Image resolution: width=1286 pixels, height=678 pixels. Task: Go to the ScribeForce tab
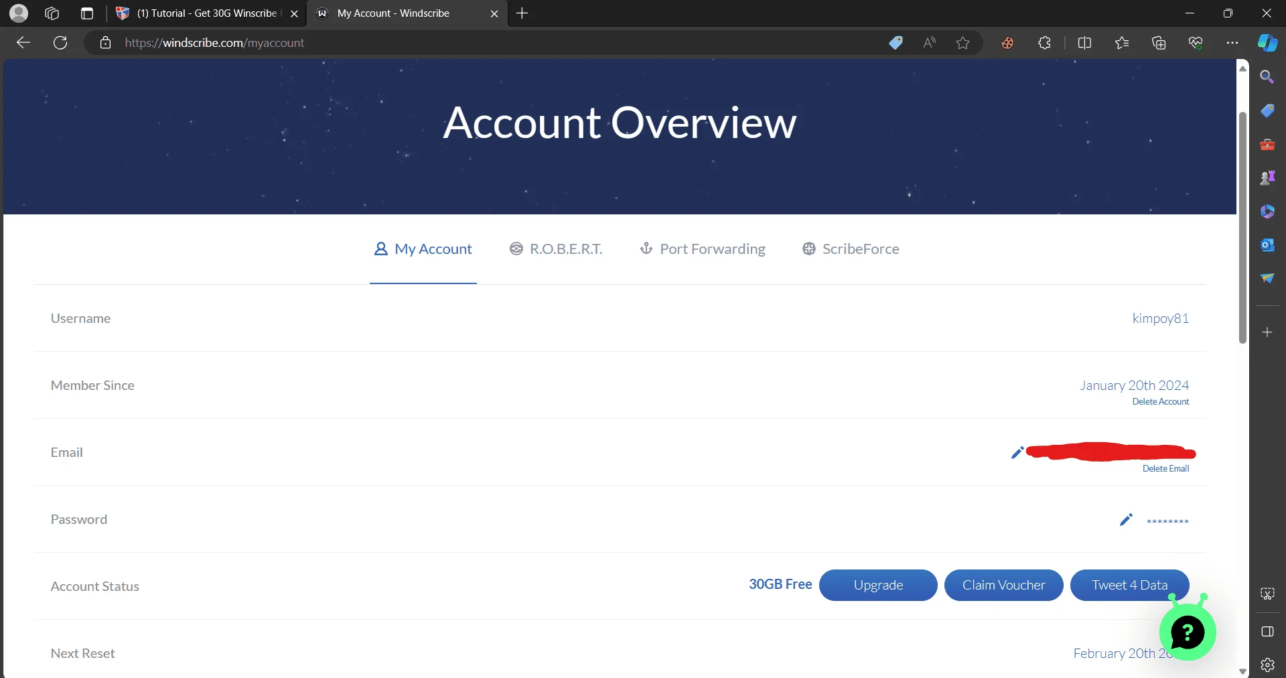(851, 249)
